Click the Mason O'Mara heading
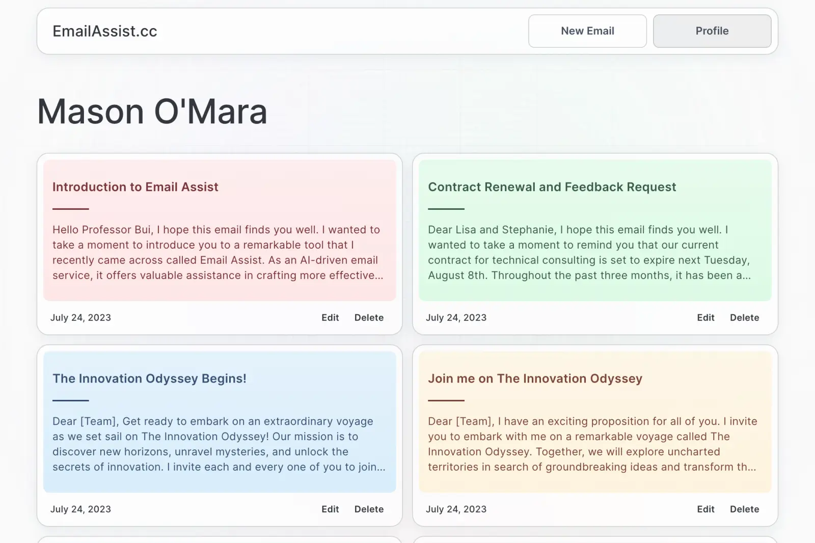This screenshot has height=543, width=815. tap(151, 112)
